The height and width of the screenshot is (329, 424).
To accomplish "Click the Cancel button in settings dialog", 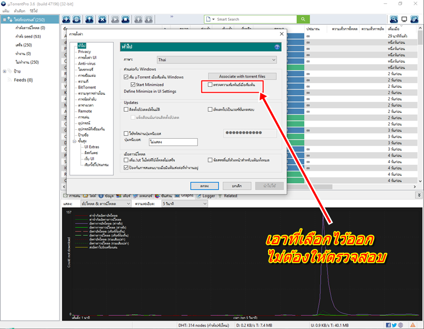I will tap(237, 186).
